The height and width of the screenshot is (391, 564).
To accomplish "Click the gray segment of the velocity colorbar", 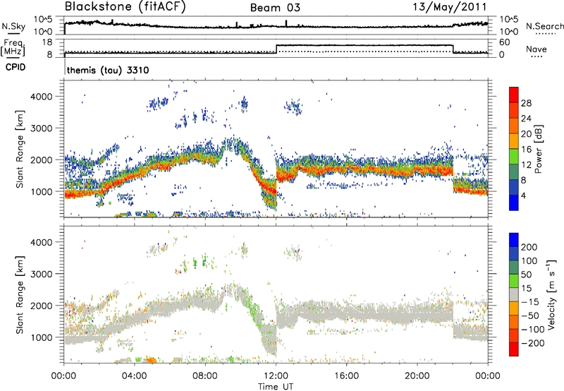I will (514, 295).
